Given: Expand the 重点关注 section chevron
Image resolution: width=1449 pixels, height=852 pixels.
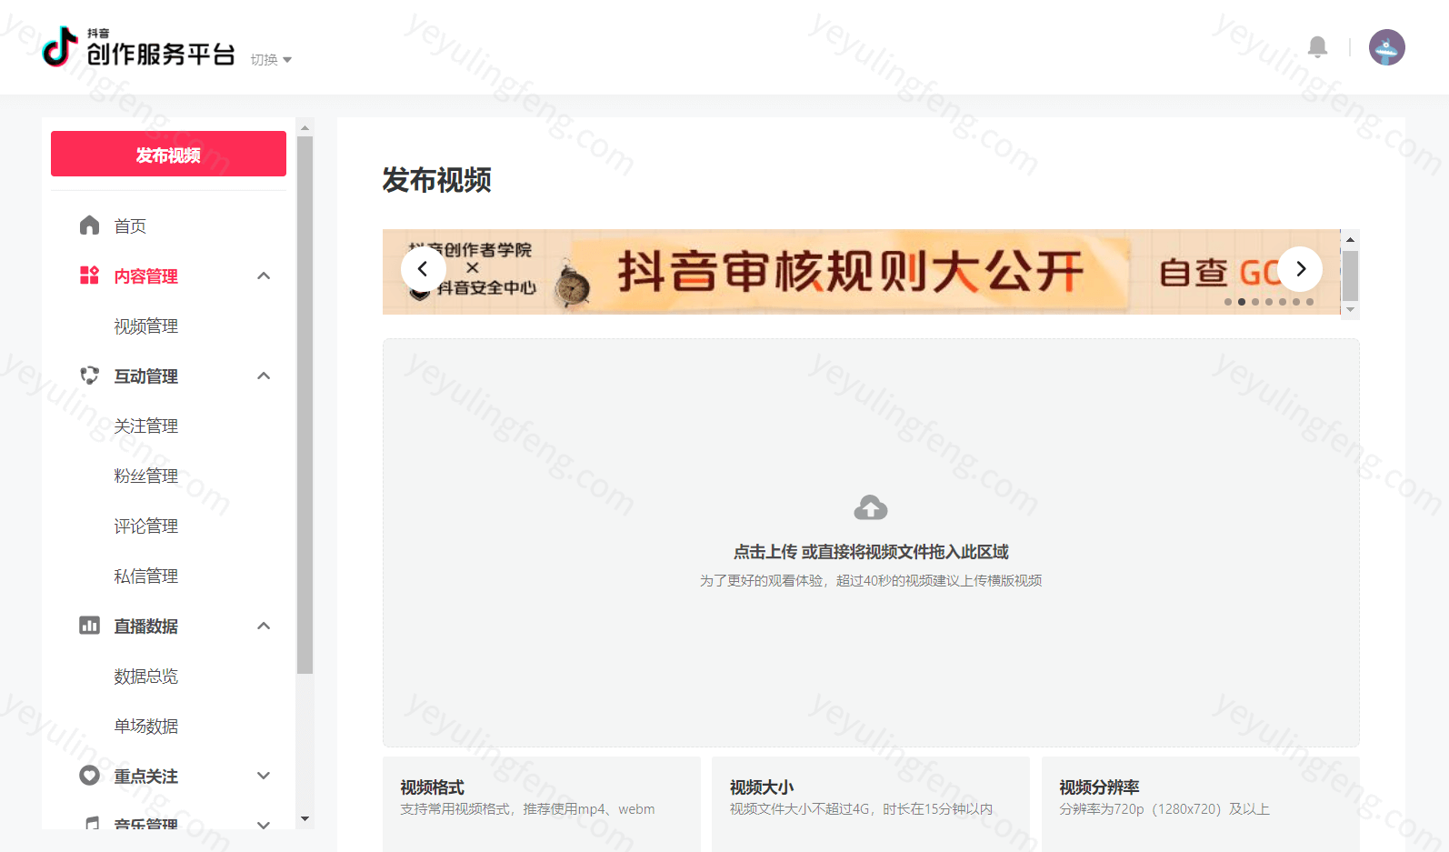Looking at the screenshot, I should 264,776.
